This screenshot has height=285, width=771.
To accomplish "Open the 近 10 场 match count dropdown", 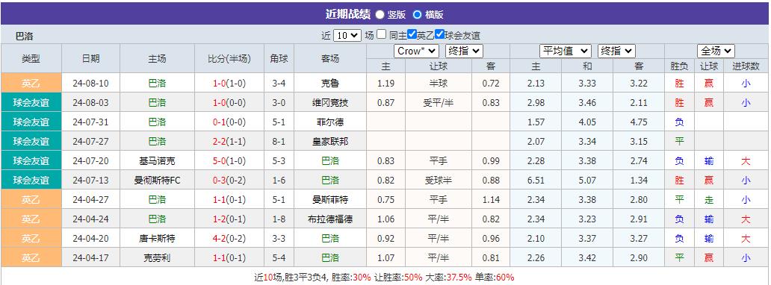I will click(347, 35).
